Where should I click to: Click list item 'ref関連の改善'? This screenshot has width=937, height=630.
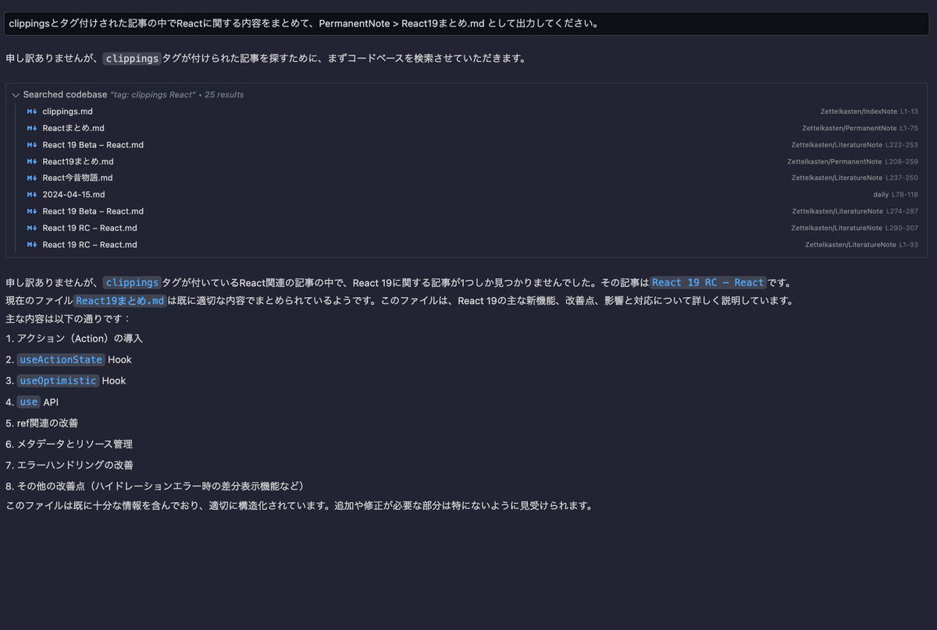pos(48,423)
